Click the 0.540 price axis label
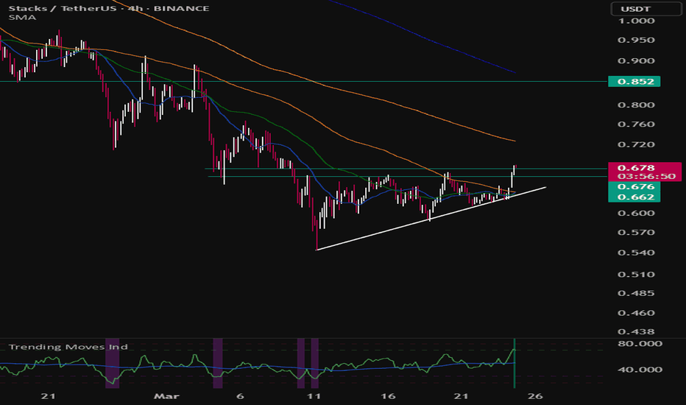Image resolution: width=686 pixels, height=405 pixels. [636, 253]
